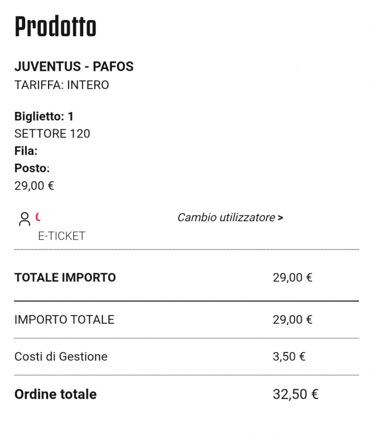Screen dimensions: 373x439
Task: Click the chevron after Cambio utilizzatore
Action: pyautogui.click(x=280, y=218)
